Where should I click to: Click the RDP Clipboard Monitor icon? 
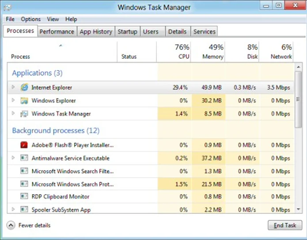pyautogui.click(x=24, y=197)
